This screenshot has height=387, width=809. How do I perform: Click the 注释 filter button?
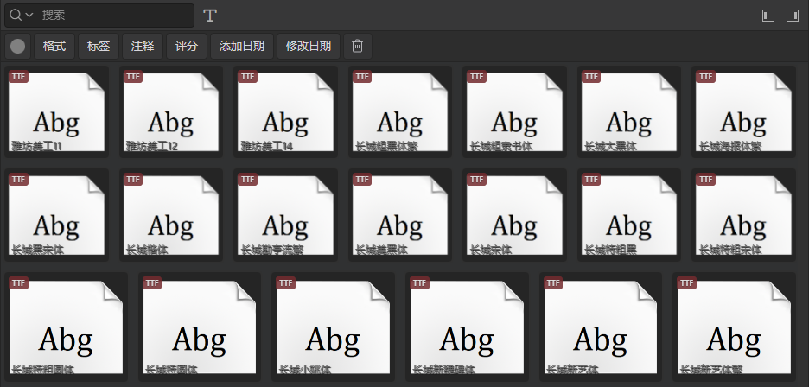(143, 46)
